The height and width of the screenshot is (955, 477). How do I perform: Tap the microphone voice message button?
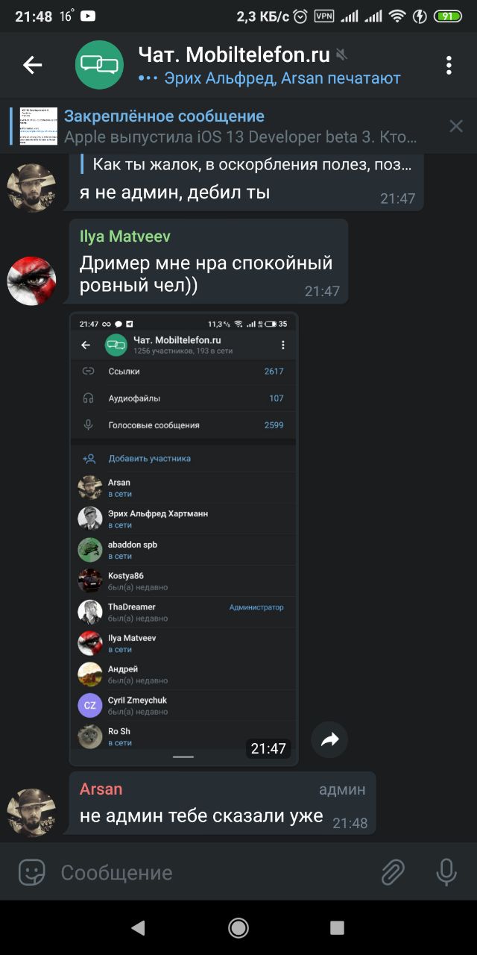coord(446,871)
